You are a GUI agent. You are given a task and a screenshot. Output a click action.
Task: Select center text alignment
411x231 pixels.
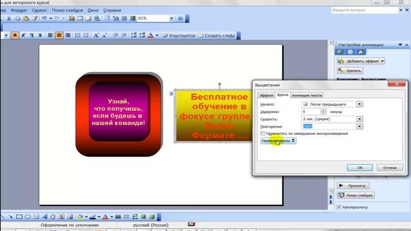coord(59,35)
